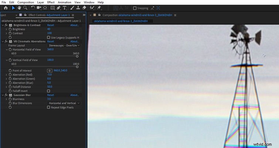Toggle the Contrast stopwatch
The image size is (279, 148).
[x=10, y=33]
